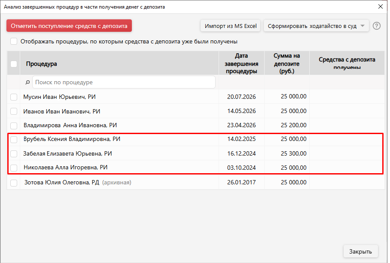Click the completion date 14.05.2026

pyautogui.click(x=241, y=111)
